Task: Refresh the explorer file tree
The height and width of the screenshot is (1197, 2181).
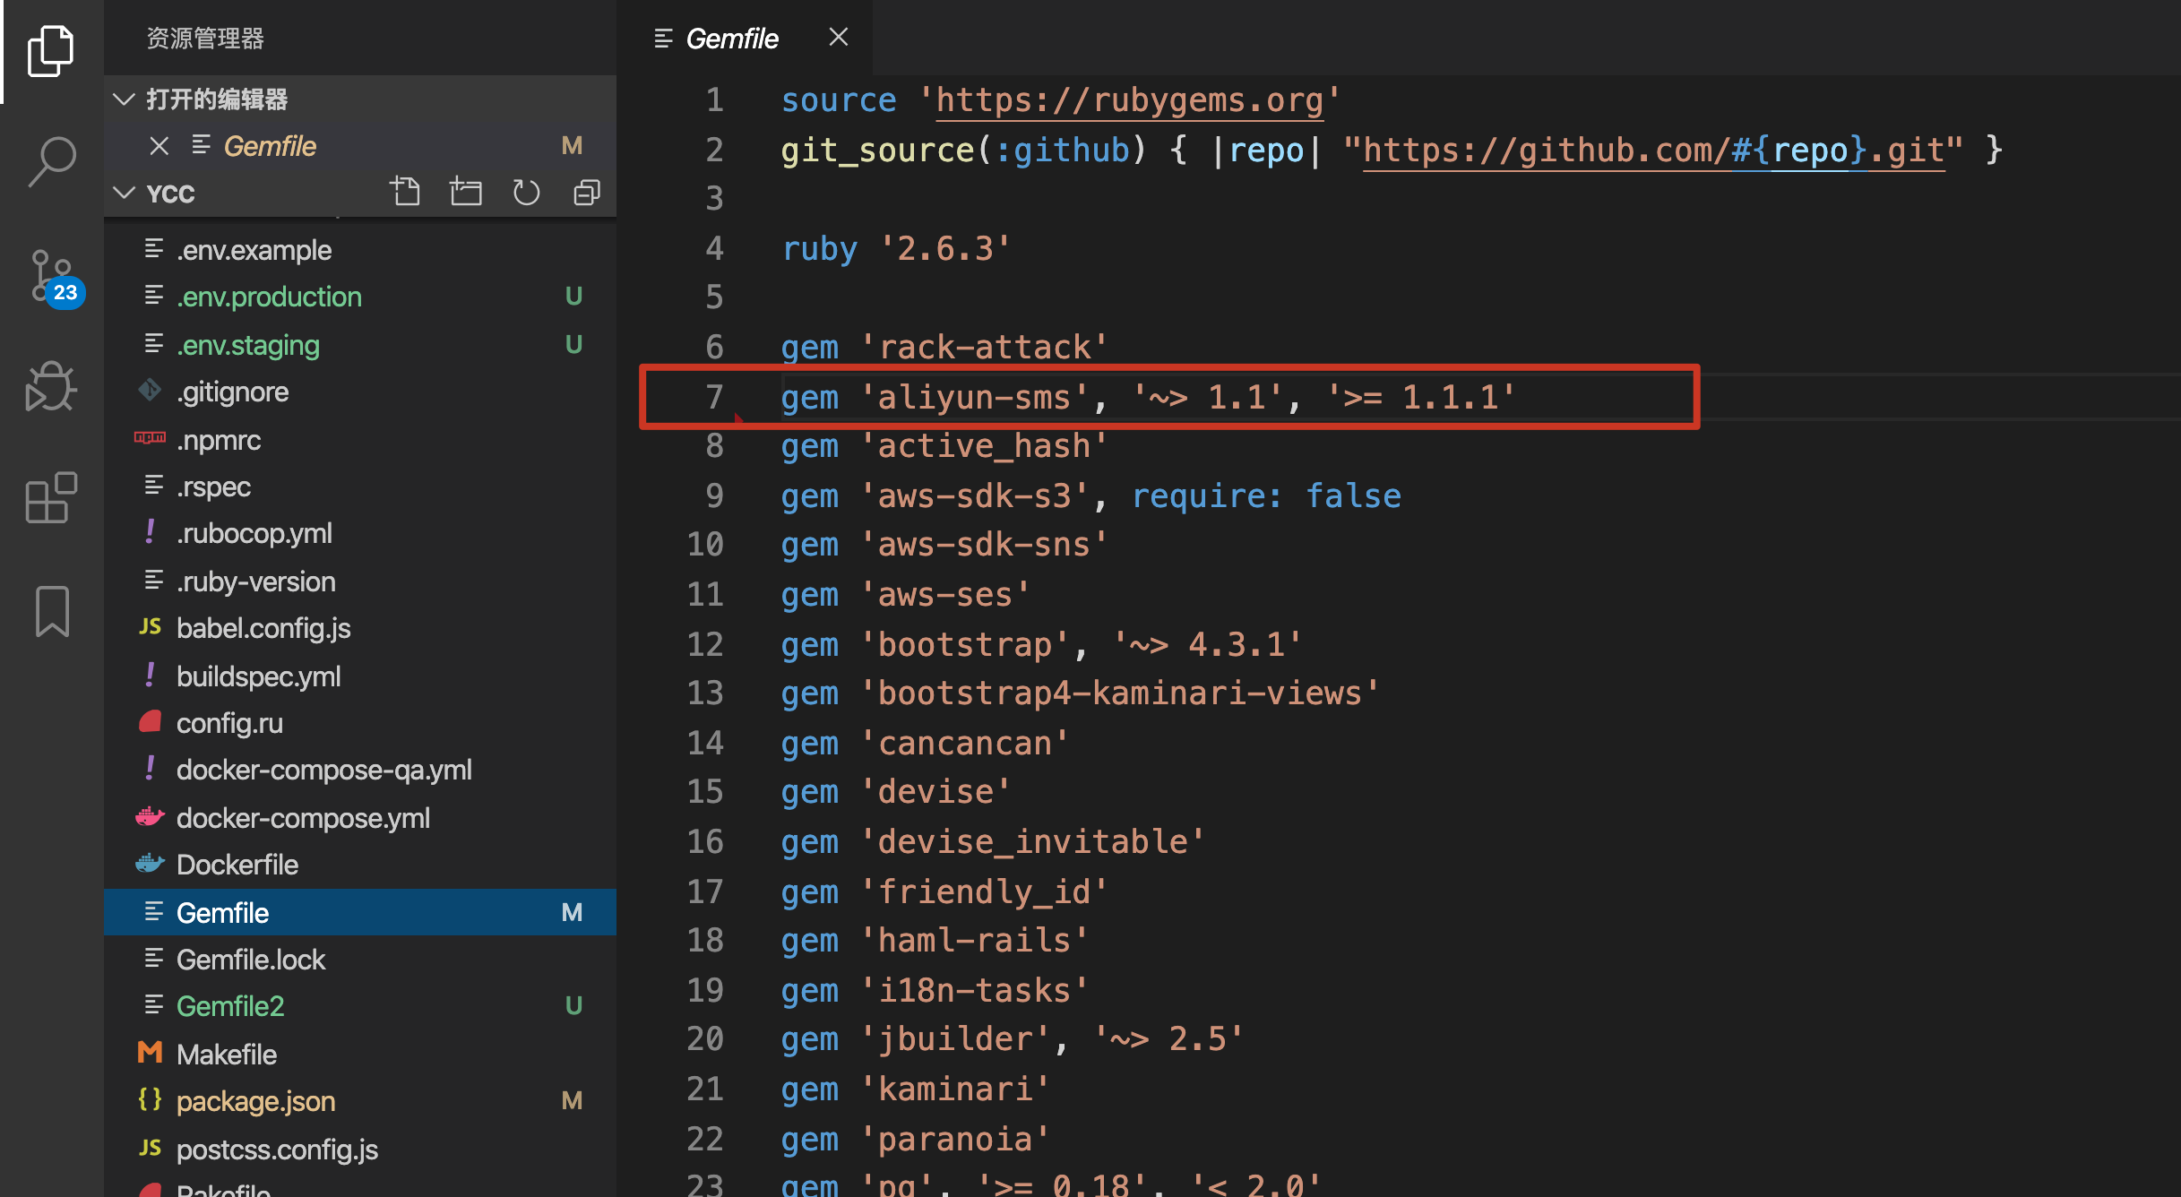Action: click(x=526, y=193)
